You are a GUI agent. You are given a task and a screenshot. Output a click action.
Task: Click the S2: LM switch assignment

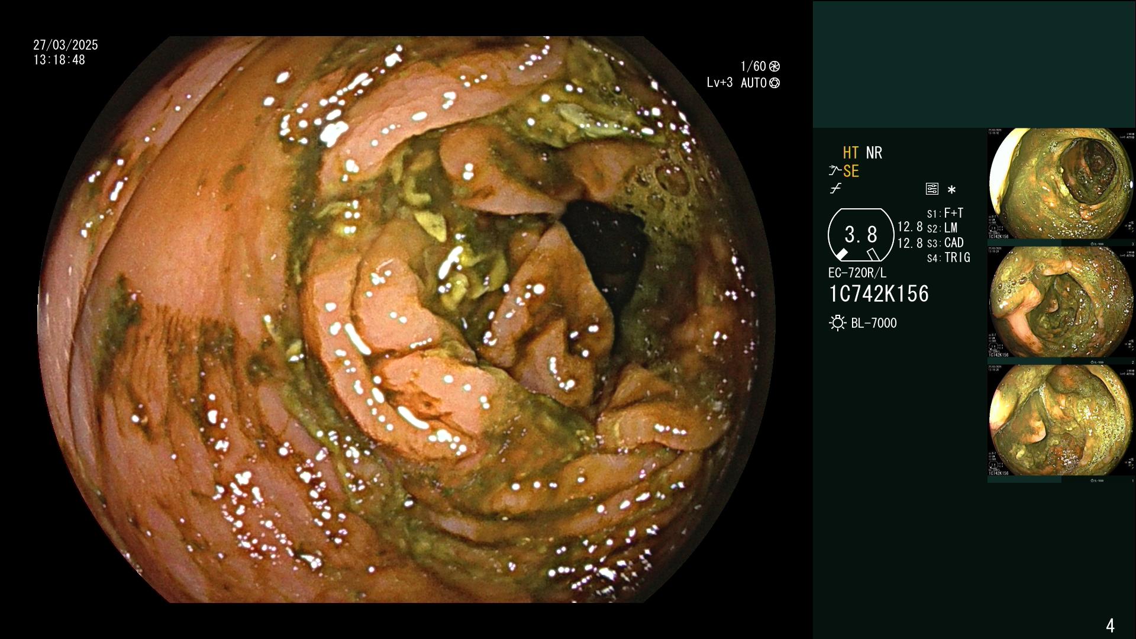click(x=943, y=228)
